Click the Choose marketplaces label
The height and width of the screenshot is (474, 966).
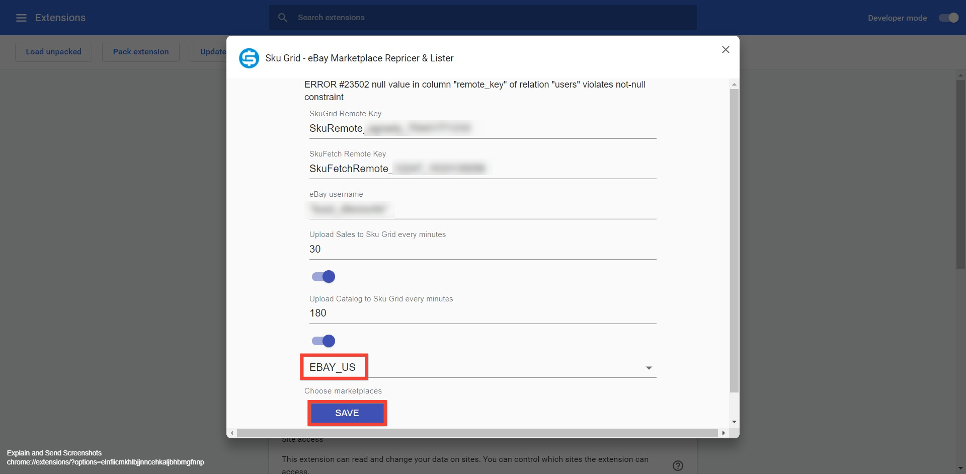coord(343,391)
